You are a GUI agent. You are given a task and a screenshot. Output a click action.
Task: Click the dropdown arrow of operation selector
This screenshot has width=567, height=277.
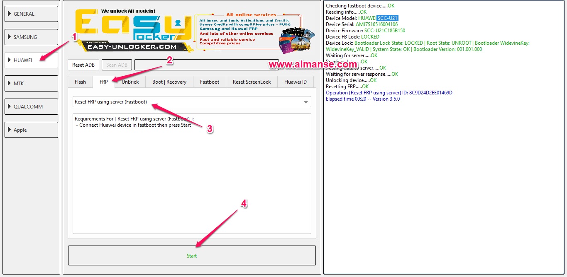pos(306,102)
